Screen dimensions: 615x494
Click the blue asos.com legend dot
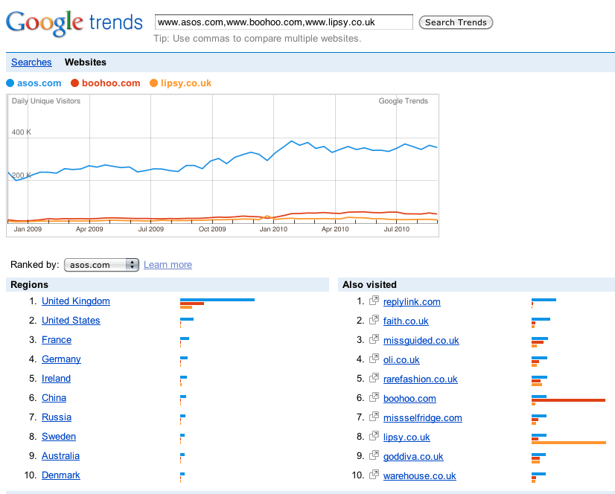point(10,83)
